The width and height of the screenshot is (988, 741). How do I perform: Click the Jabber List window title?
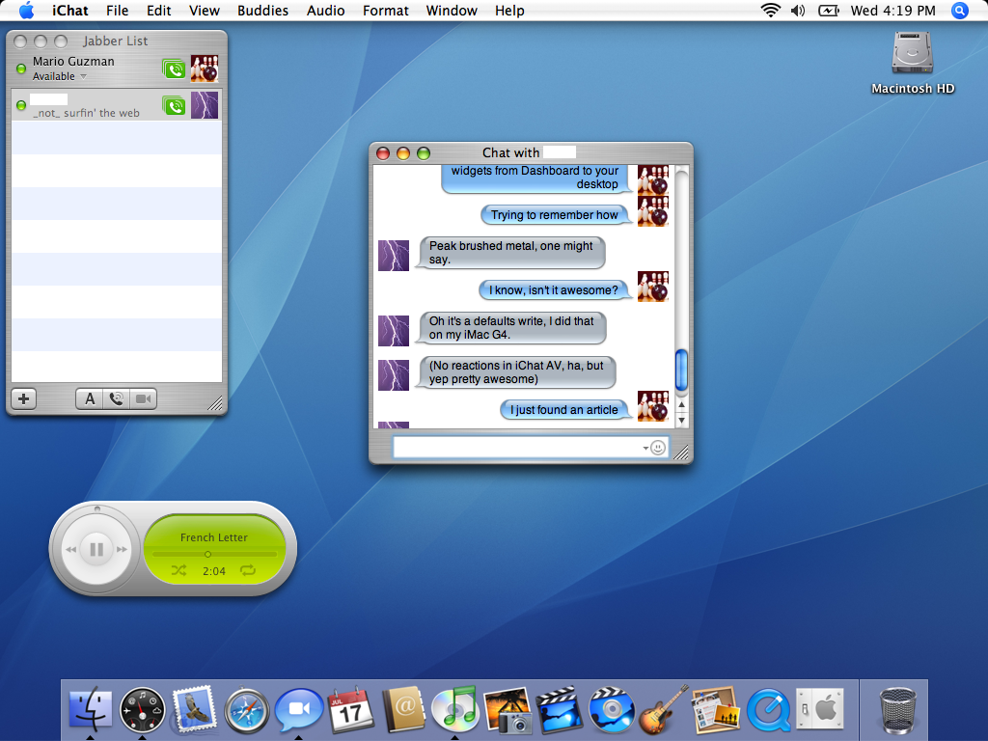[x=116, y=41]
